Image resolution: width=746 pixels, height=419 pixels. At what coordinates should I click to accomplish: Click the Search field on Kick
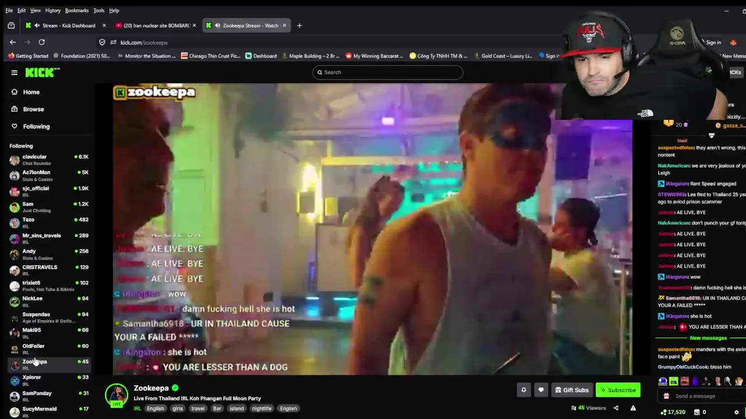388,72
